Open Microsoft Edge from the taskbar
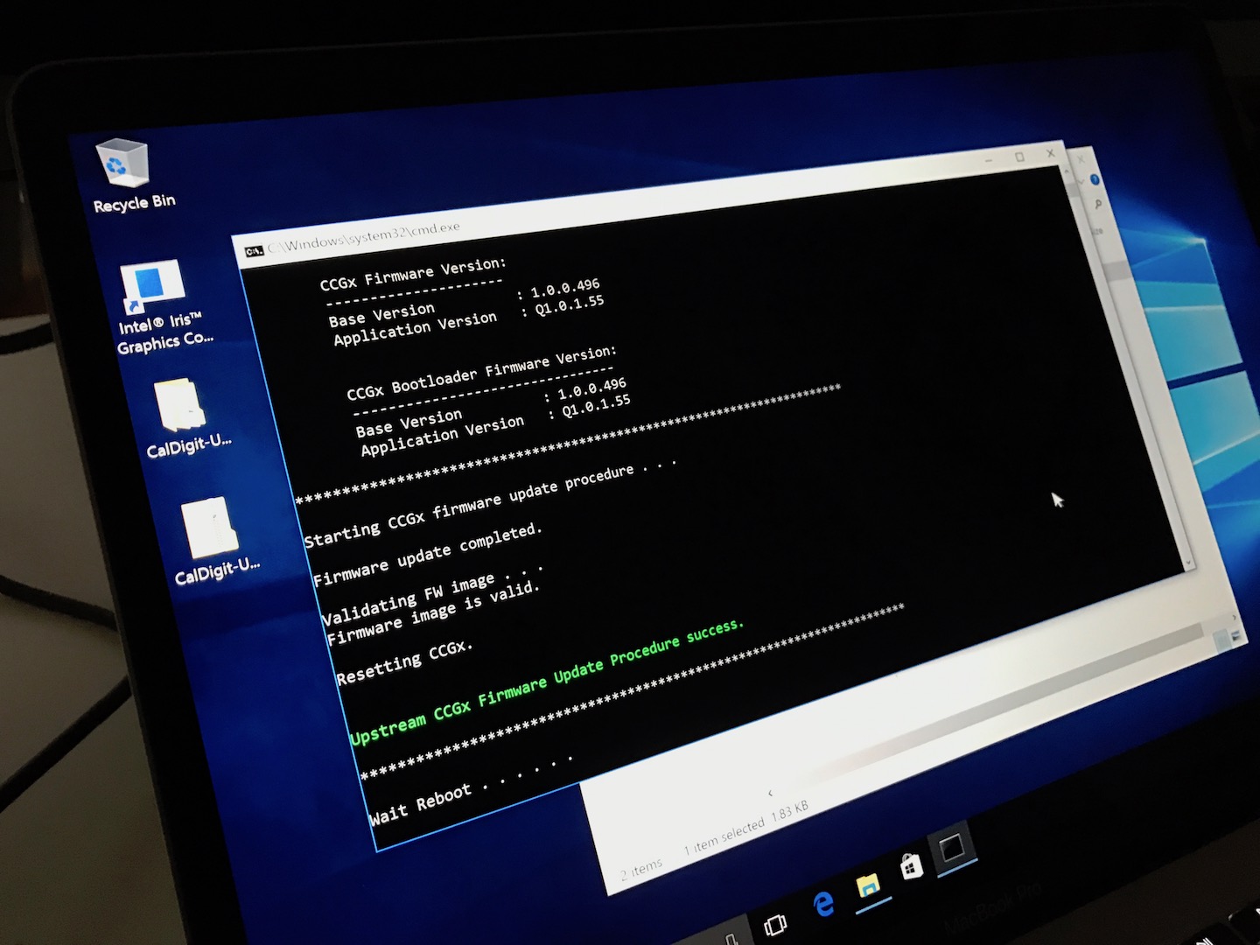 point(823,904)
